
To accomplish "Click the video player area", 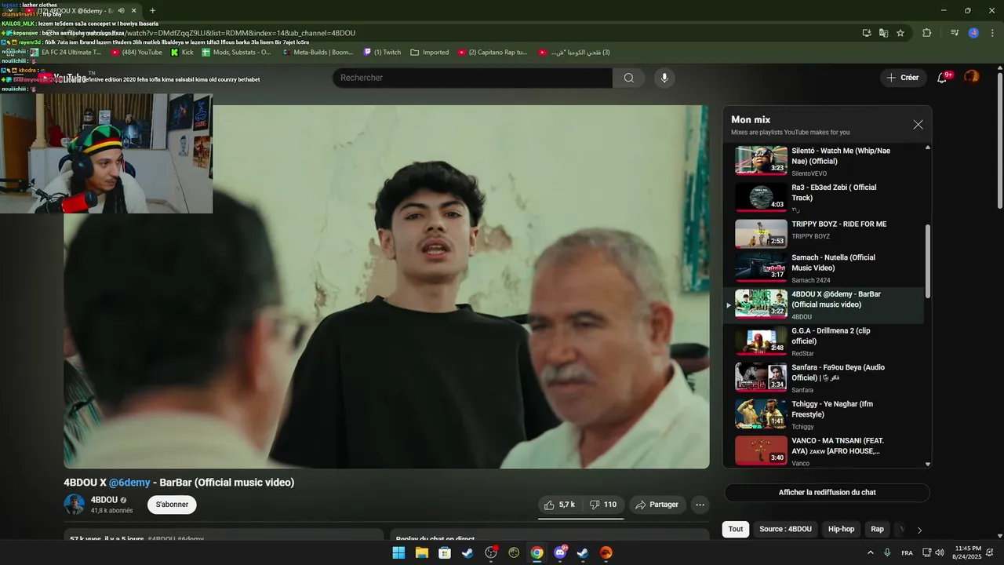I will click(387, 286).
